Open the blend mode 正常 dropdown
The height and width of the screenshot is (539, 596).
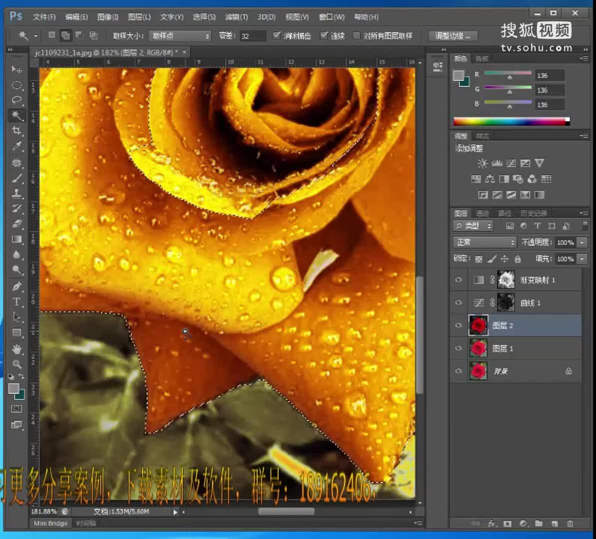[484, 242]
